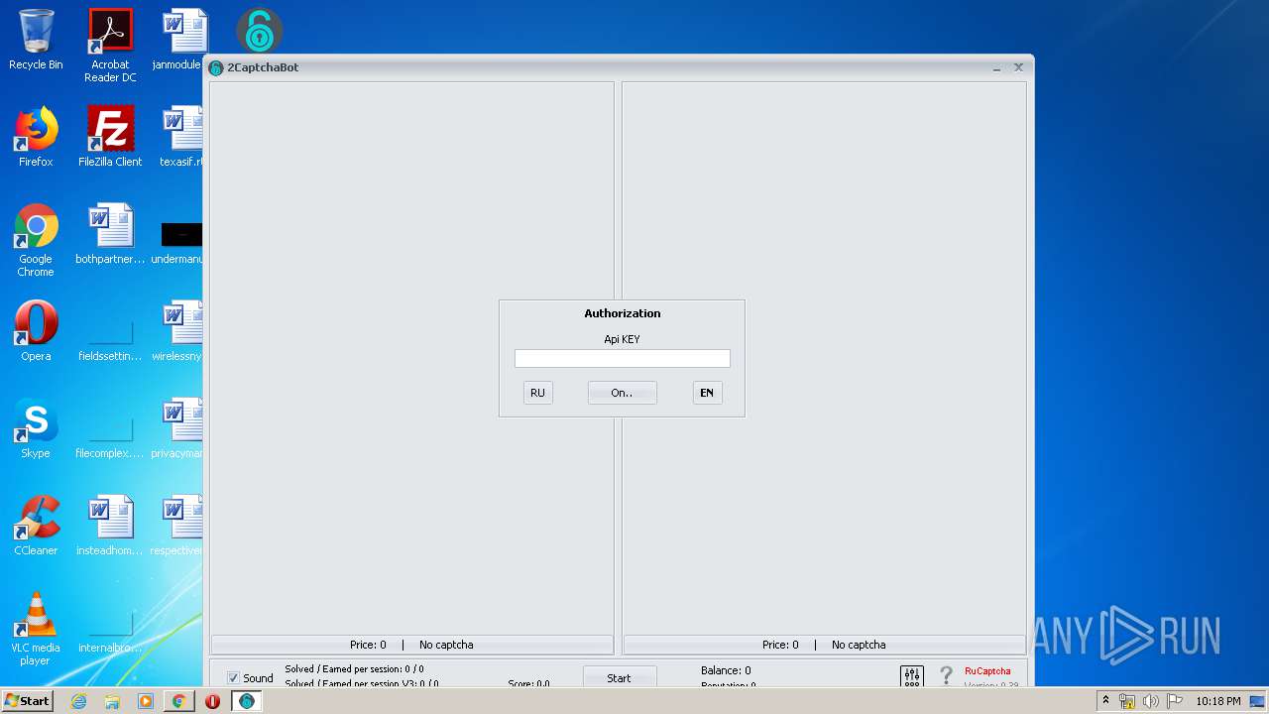Close the 2CaptchaBot window

click(1018, 67)
